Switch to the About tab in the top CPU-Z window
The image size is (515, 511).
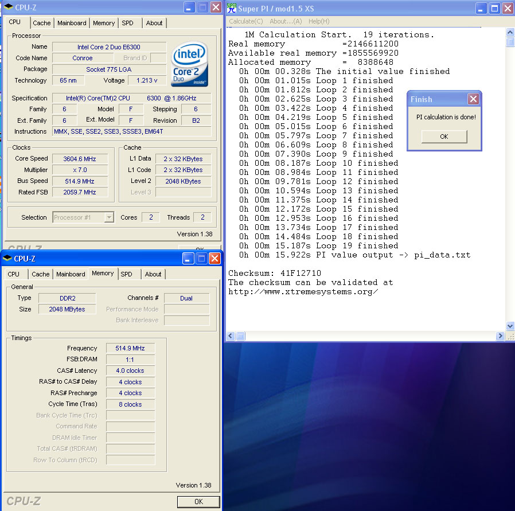click(154, 23)
